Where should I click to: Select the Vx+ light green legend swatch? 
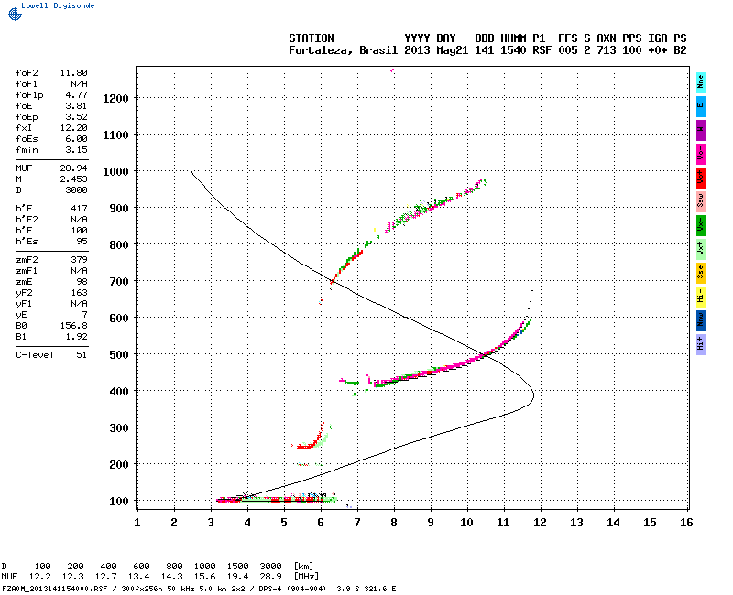tap(701, 249)
